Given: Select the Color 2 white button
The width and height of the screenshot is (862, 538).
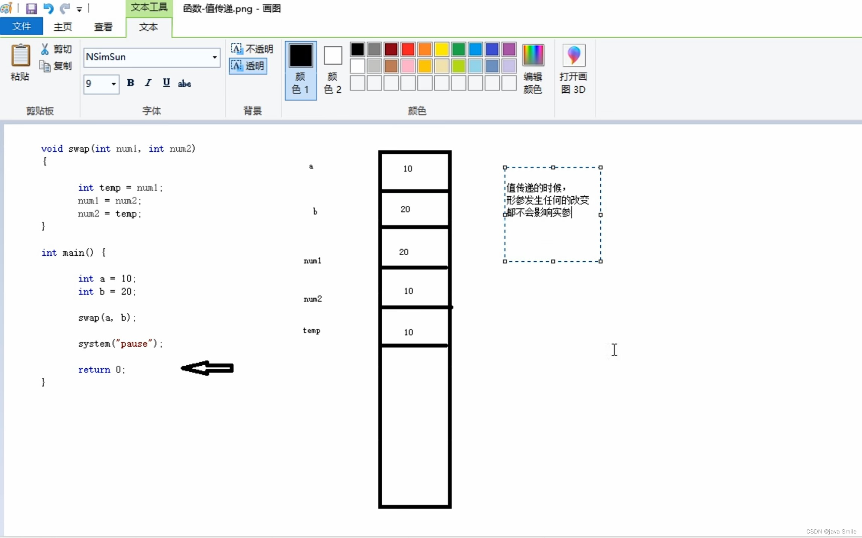Looking at the screenshot, I should 333,56.
